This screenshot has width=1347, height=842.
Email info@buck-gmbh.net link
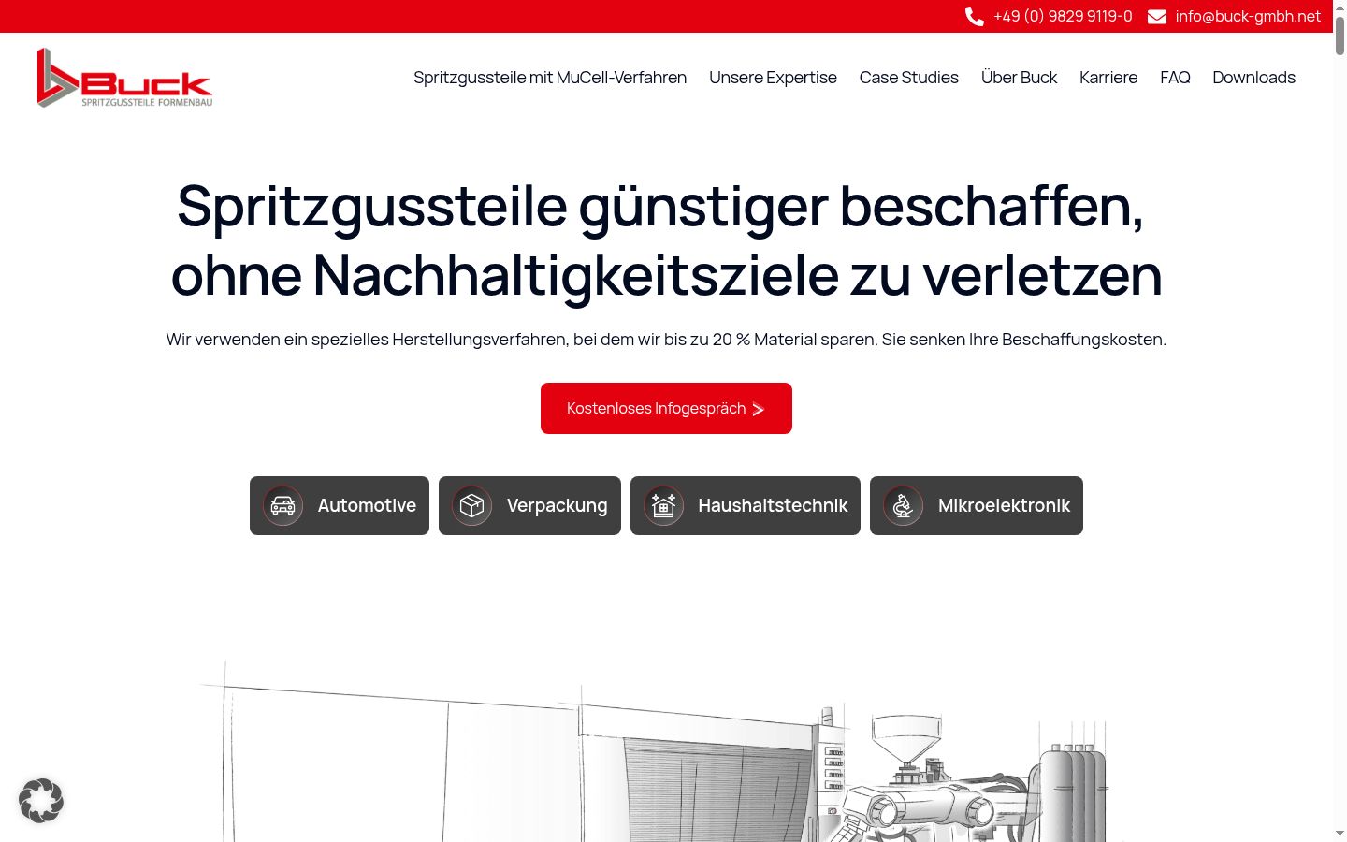coord(1248,17)
